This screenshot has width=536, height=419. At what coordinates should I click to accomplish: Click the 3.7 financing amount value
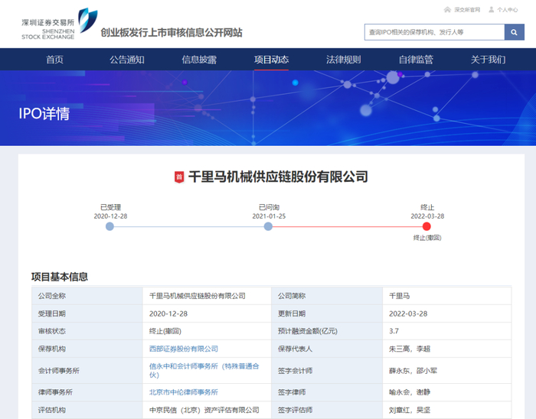click(446, 331)
